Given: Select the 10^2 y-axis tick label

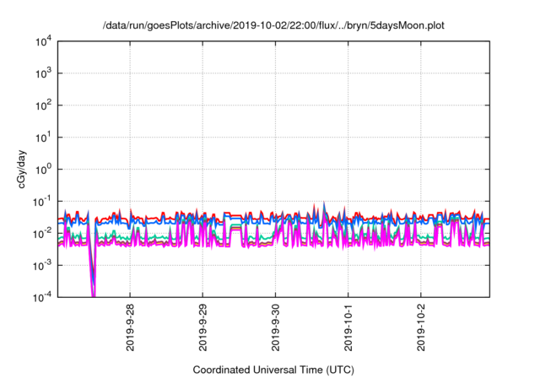Looking at the screenshot, I should [x=44, y=105].
